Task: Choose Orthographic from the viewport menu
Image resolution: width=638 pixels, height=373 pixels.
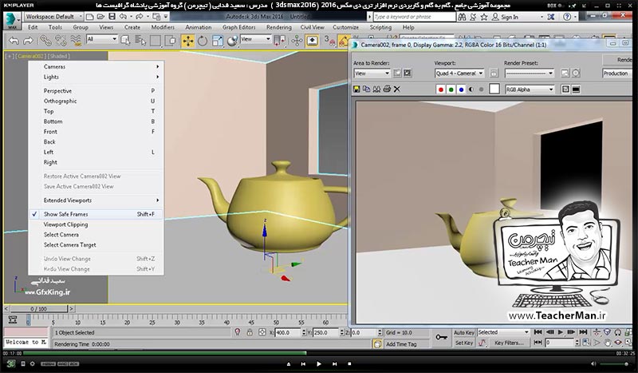Action: [x=96, y=101]
